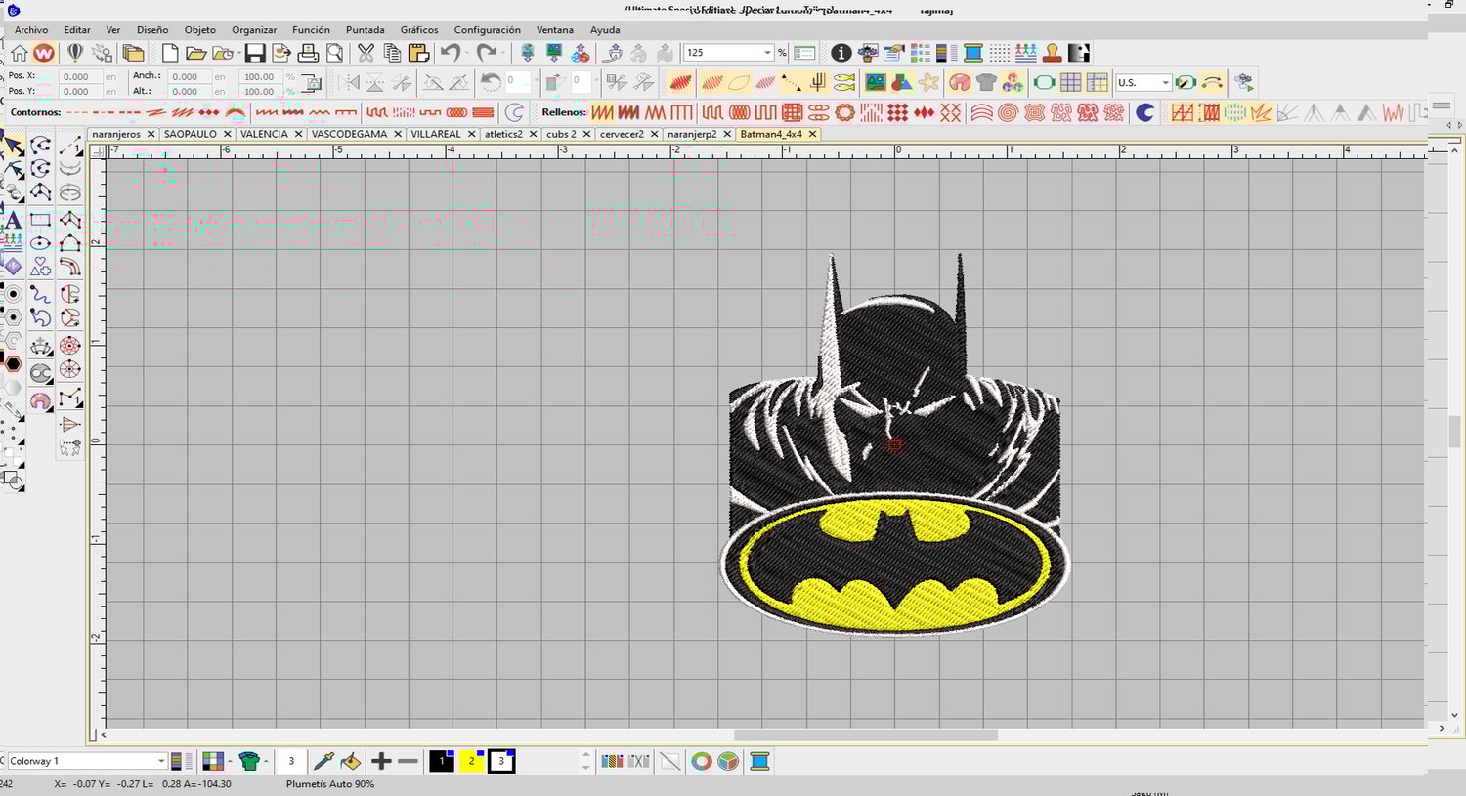Click the blue crescent icon after Rellenos stitches
This screenshot has width=1466, height=796.
1144,113
